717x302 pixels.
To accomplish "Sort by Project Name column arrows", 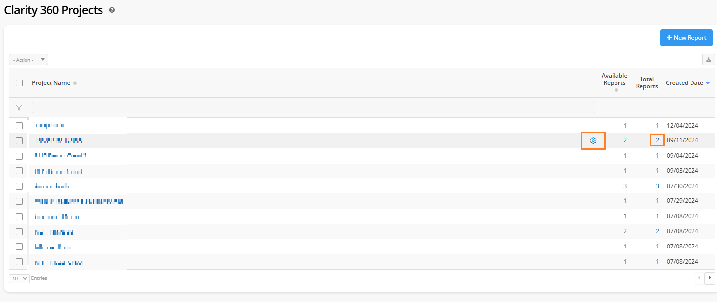I will click(x=75, y=83).
